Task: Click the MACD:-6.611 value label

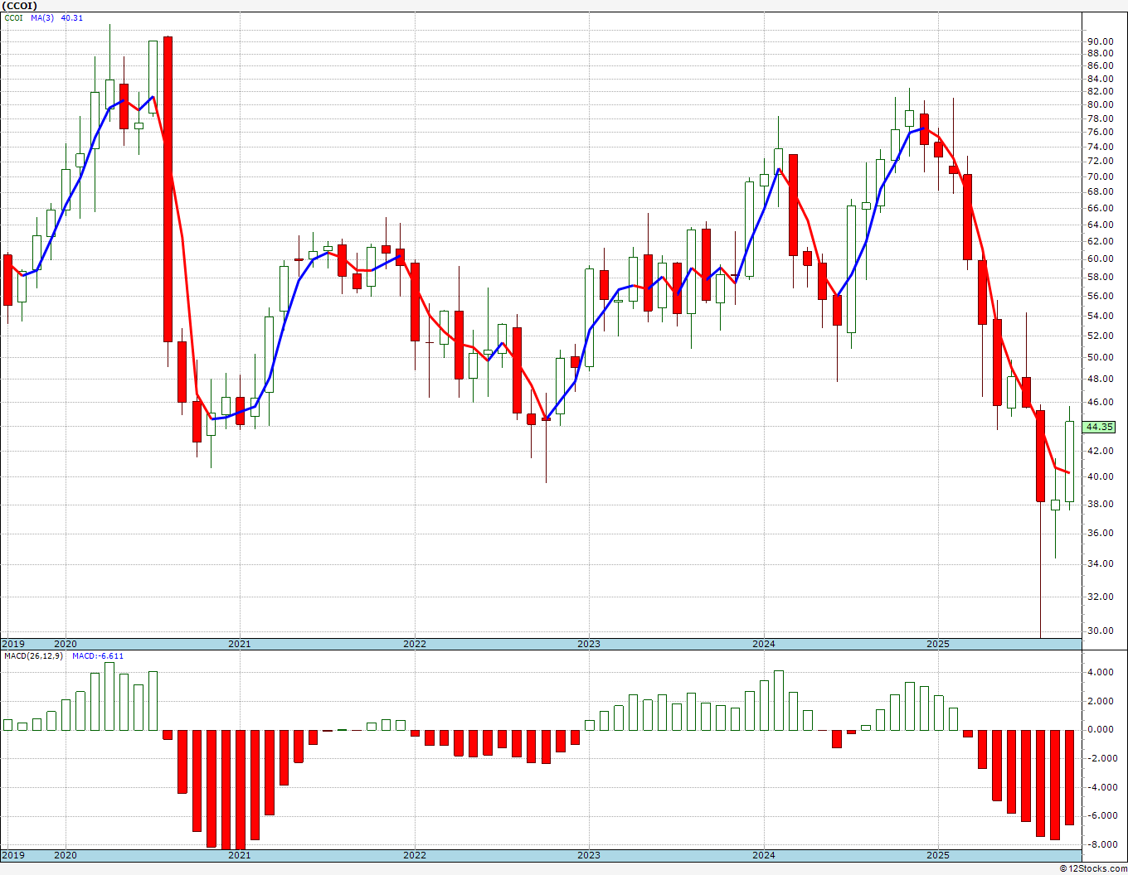Action: tap(98, 655)
